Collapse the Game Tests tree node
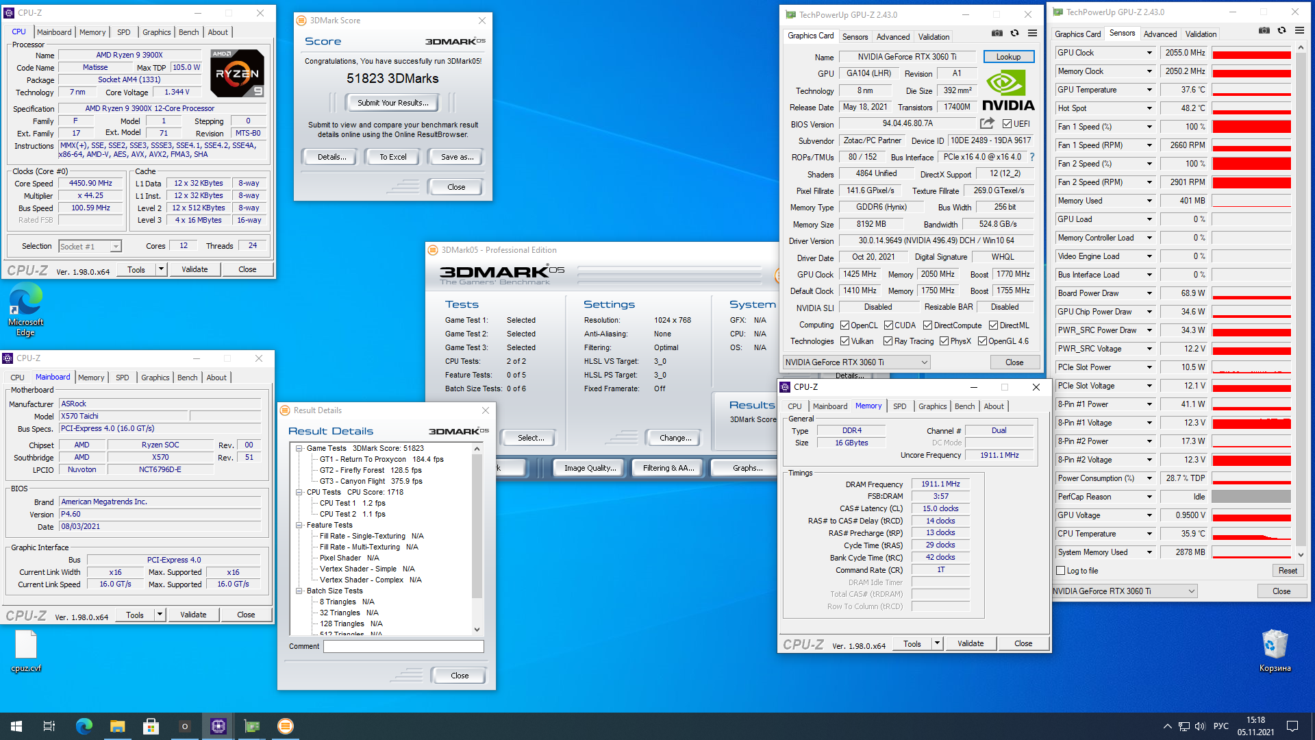The height and width of the screenshot is (740, 1315). point(299,449)
